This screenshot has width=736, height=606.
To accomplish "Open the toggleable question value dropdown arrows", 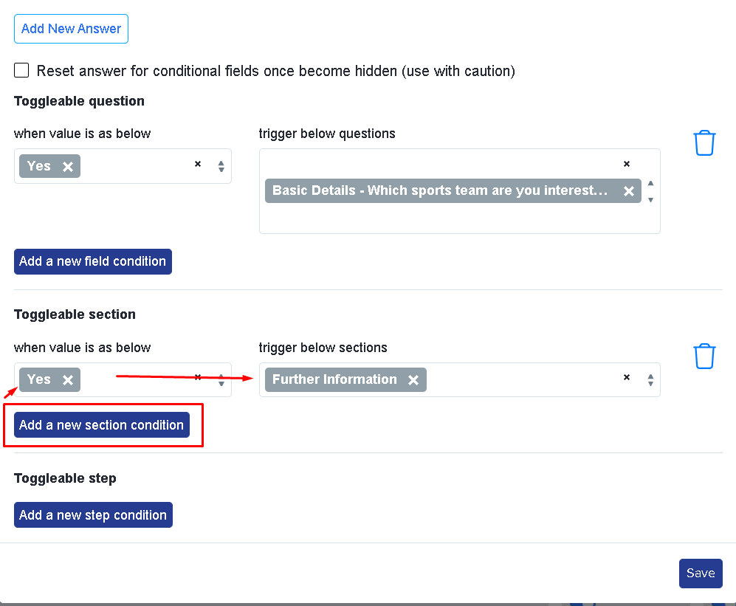I will [x=221, y=166].
